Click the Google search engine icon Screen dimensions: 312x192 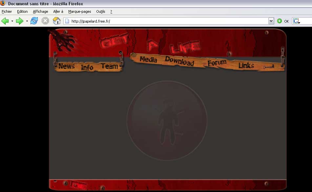[296, 21]
